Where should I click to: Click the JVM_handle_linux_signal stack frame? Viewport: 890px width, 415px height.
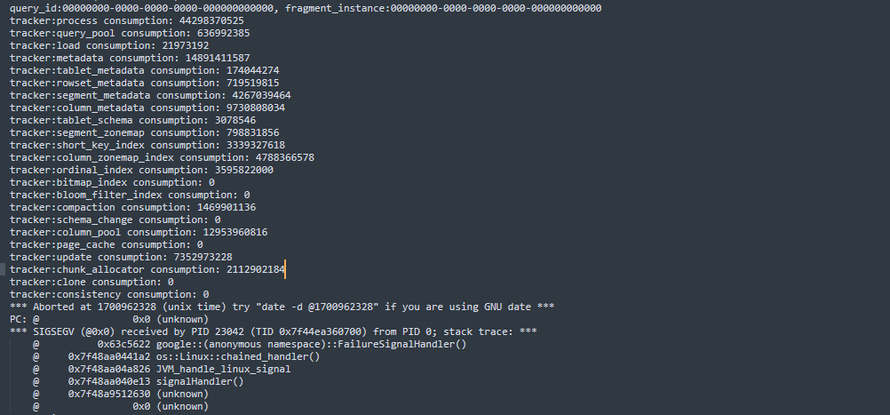161,370
